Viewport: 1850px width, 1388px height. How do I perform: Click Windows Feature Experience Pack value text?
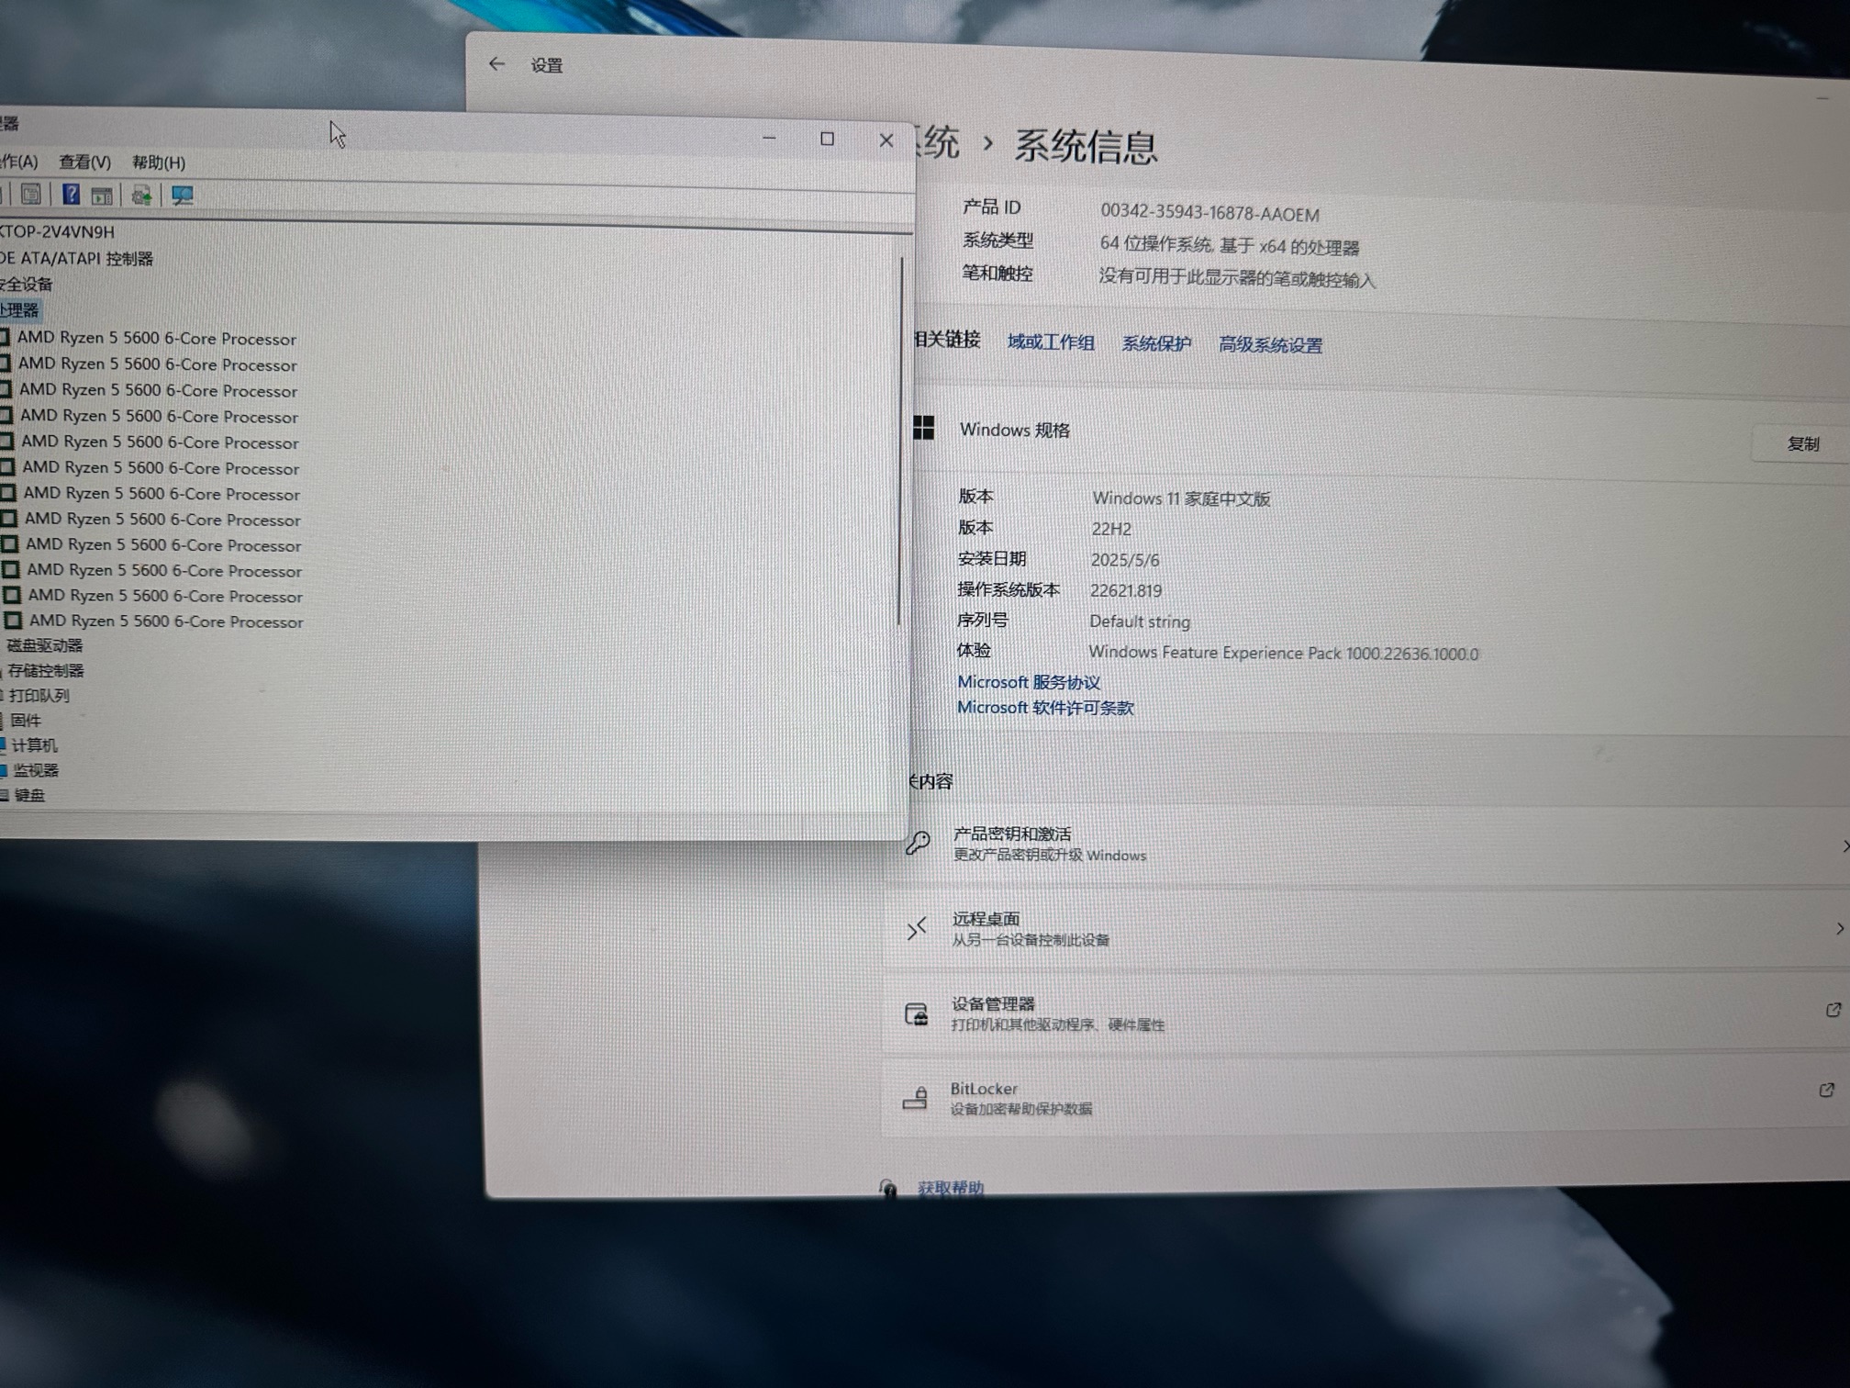click(1284, 653)
